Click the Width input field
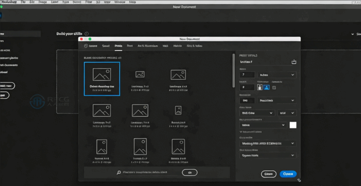Screen dimensions: 361x186 [x=247, y=75]
